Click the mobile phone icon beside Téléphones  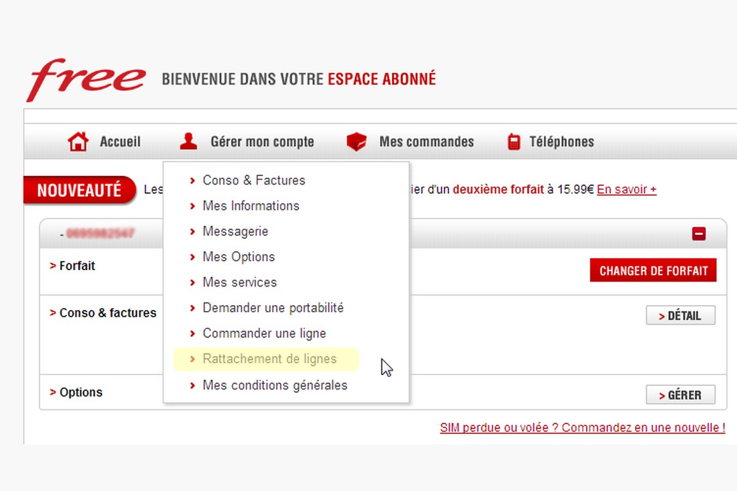coord(512,142)
